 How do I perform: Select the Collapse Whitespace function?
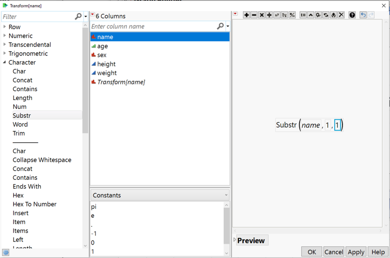tap(42, 160)
